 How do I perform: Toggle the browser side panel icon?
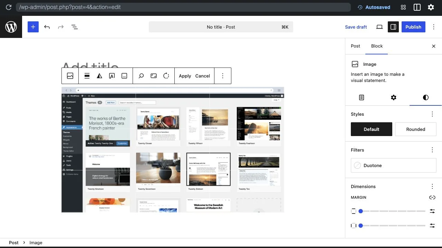417,7
